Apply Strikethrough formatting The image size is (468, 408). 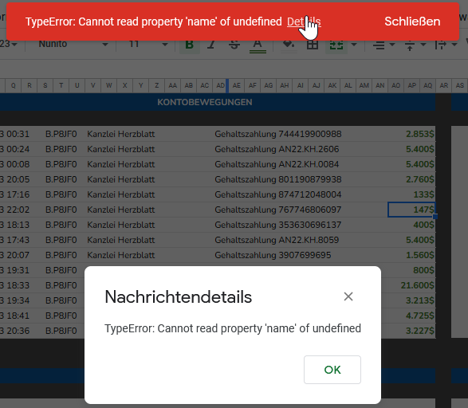coord(234,45)
